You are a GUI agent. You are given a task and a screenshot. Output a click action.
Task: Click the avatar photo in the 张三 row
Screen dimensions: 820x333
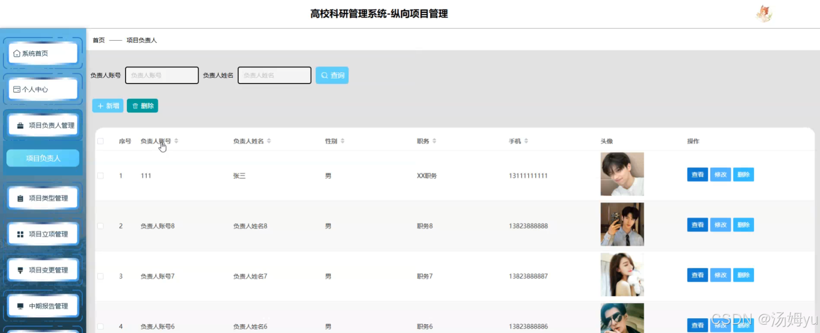(622, 174)
